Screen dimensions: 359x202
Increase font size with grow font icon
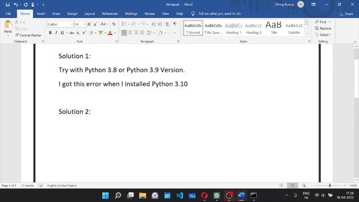point(89,24)
